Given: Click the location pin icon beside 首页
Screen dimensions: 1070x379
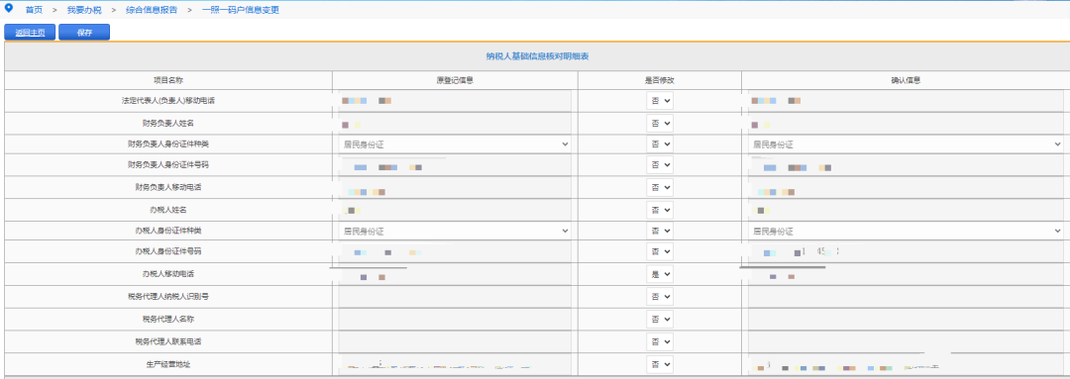Looking at the screenshot, I should [x=9, y=10].
